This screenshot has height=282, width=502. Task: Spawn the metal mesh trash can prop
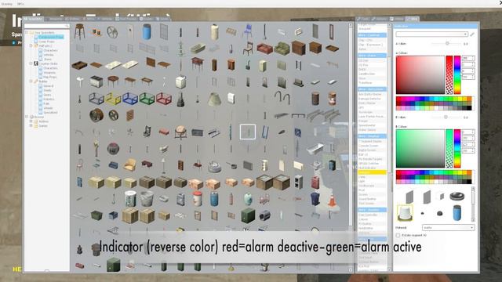pyautogui.click(x=147, y=198)
